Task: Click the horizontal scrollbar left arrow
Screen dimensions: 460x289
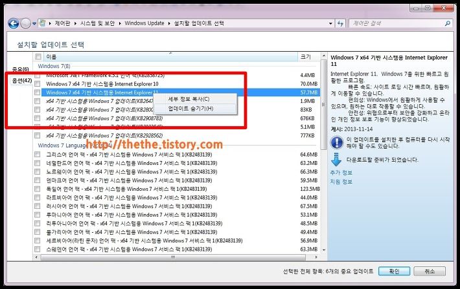Action: 36,257
